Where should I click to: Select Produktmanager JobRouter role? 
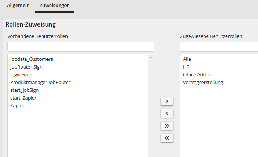pyautogui.click(x=40, y=82)
